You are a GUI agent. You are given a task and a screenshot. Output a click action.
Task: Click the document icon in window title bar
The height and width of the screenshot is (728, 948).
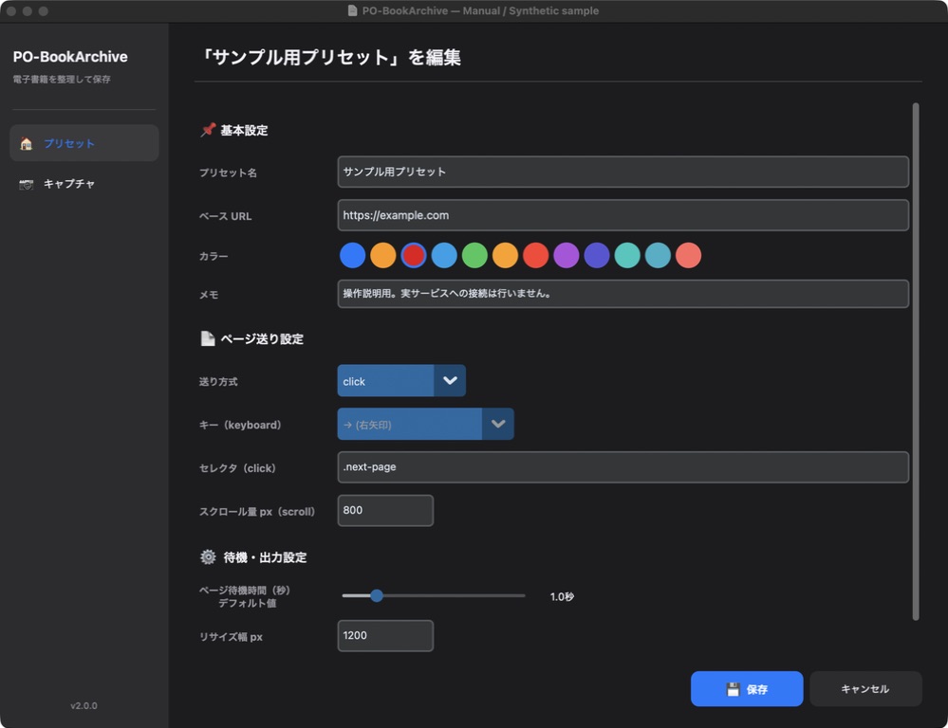pyautogui.click(x=352, y=10)
